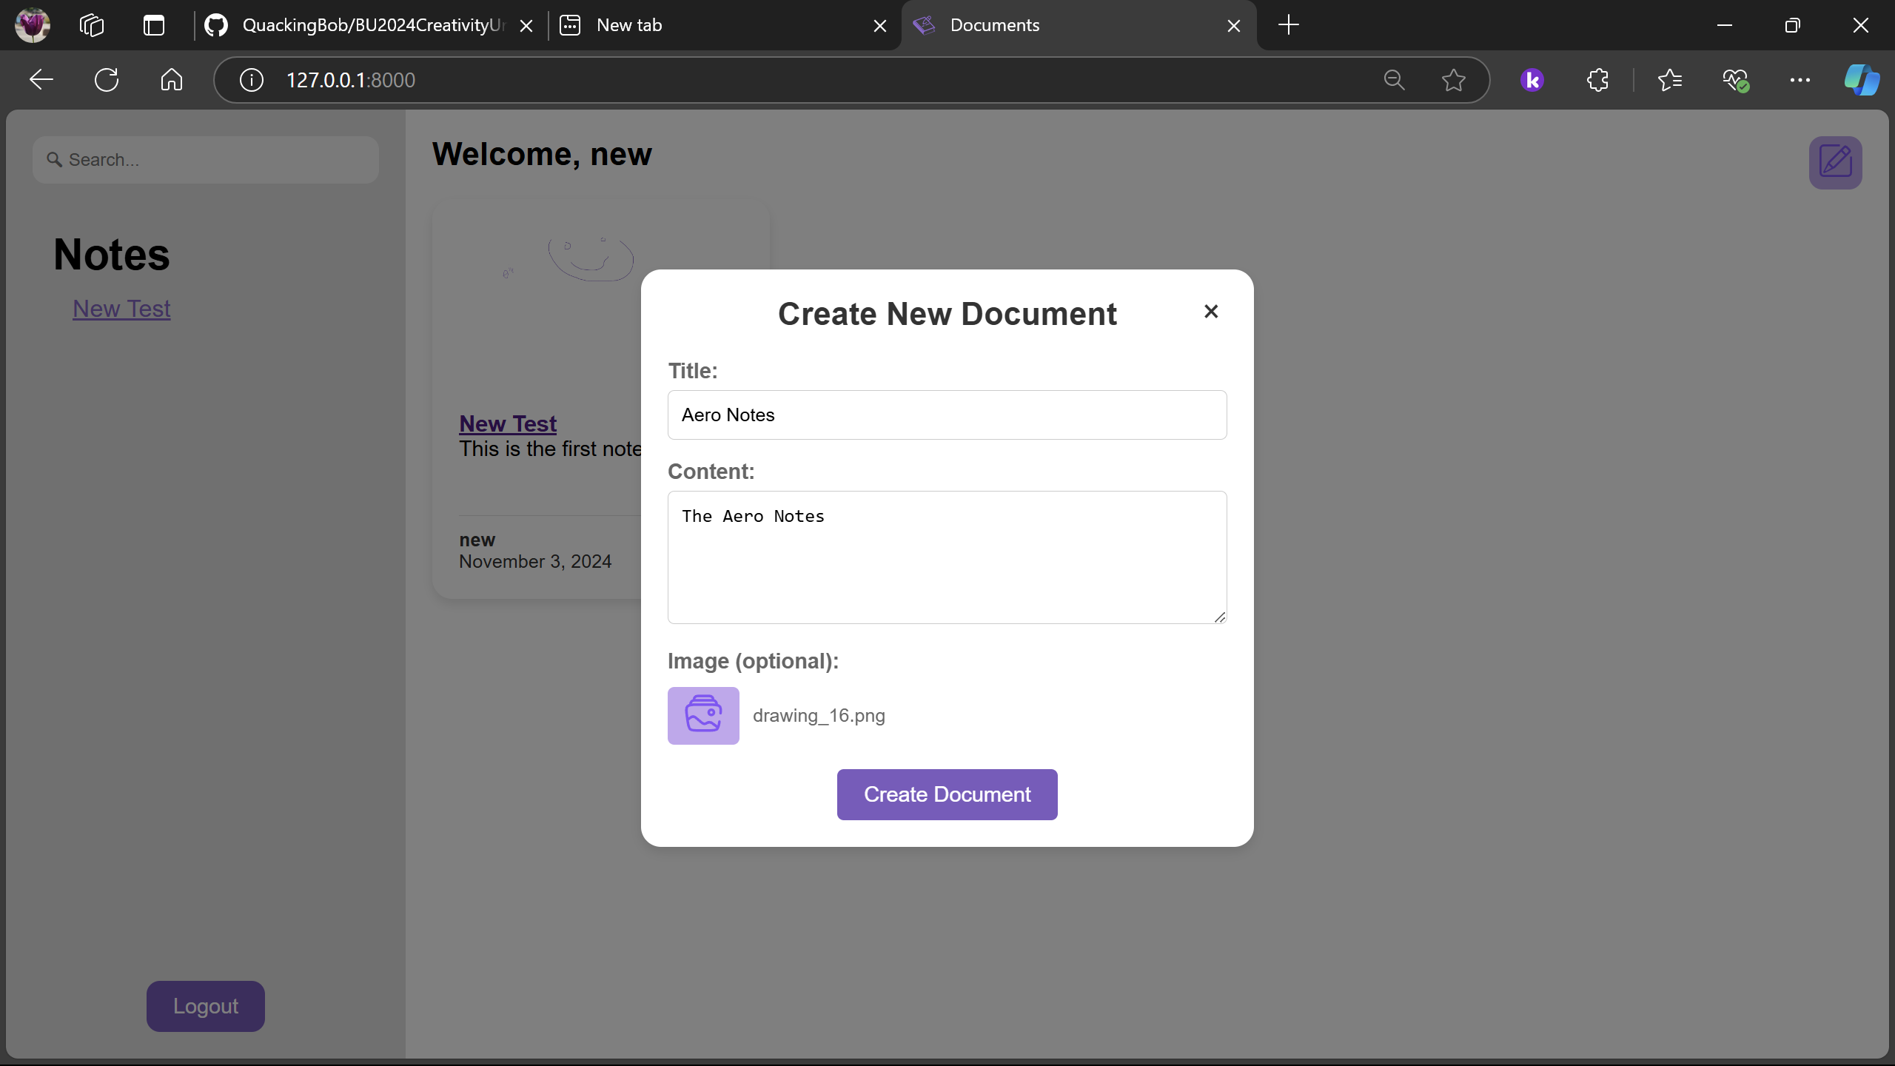
Task: Click the Copilot sidebar icon
Action: (1861, 80)
